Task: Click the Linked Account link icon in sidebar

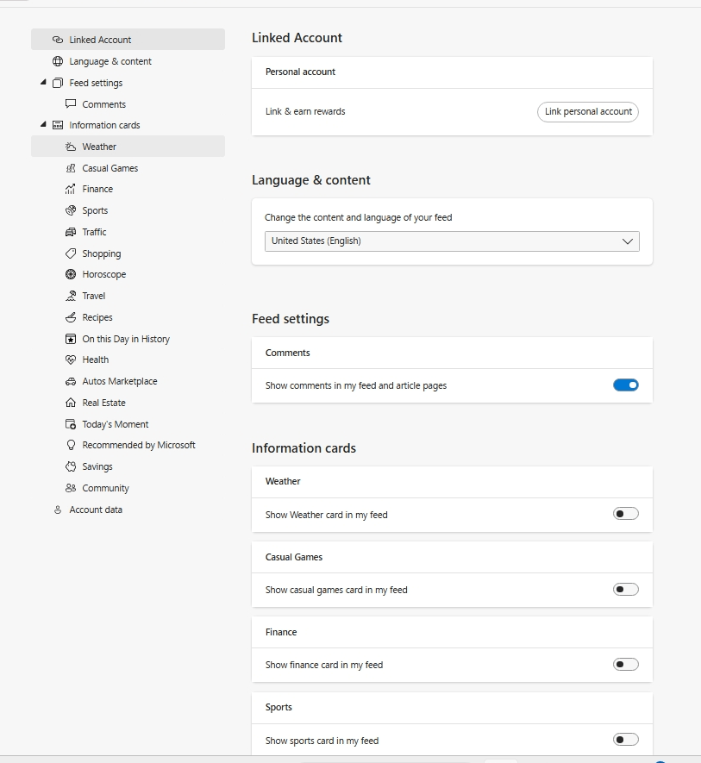Action: [58, 40]
